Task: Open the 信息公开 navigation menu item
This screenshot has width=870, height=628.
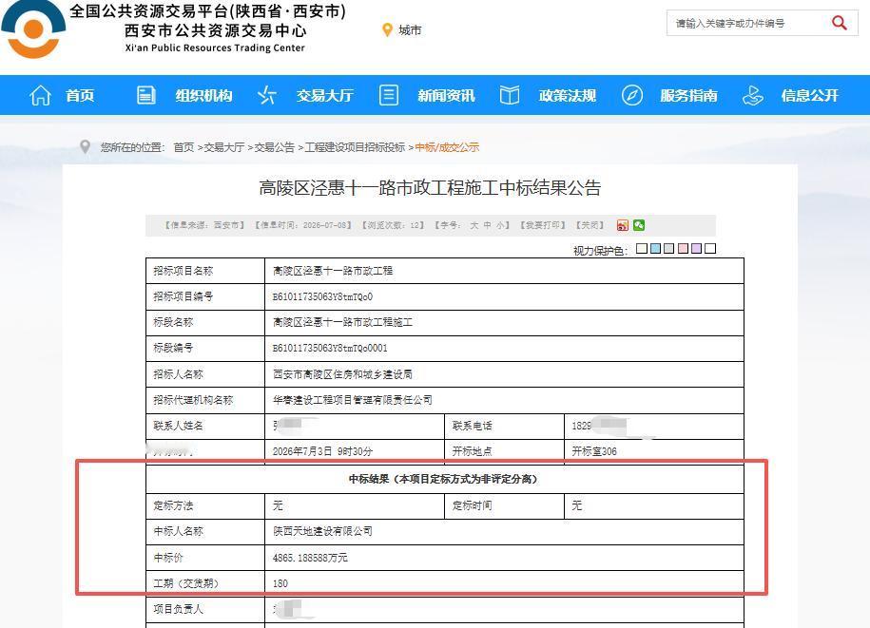Action: (809, 95)
